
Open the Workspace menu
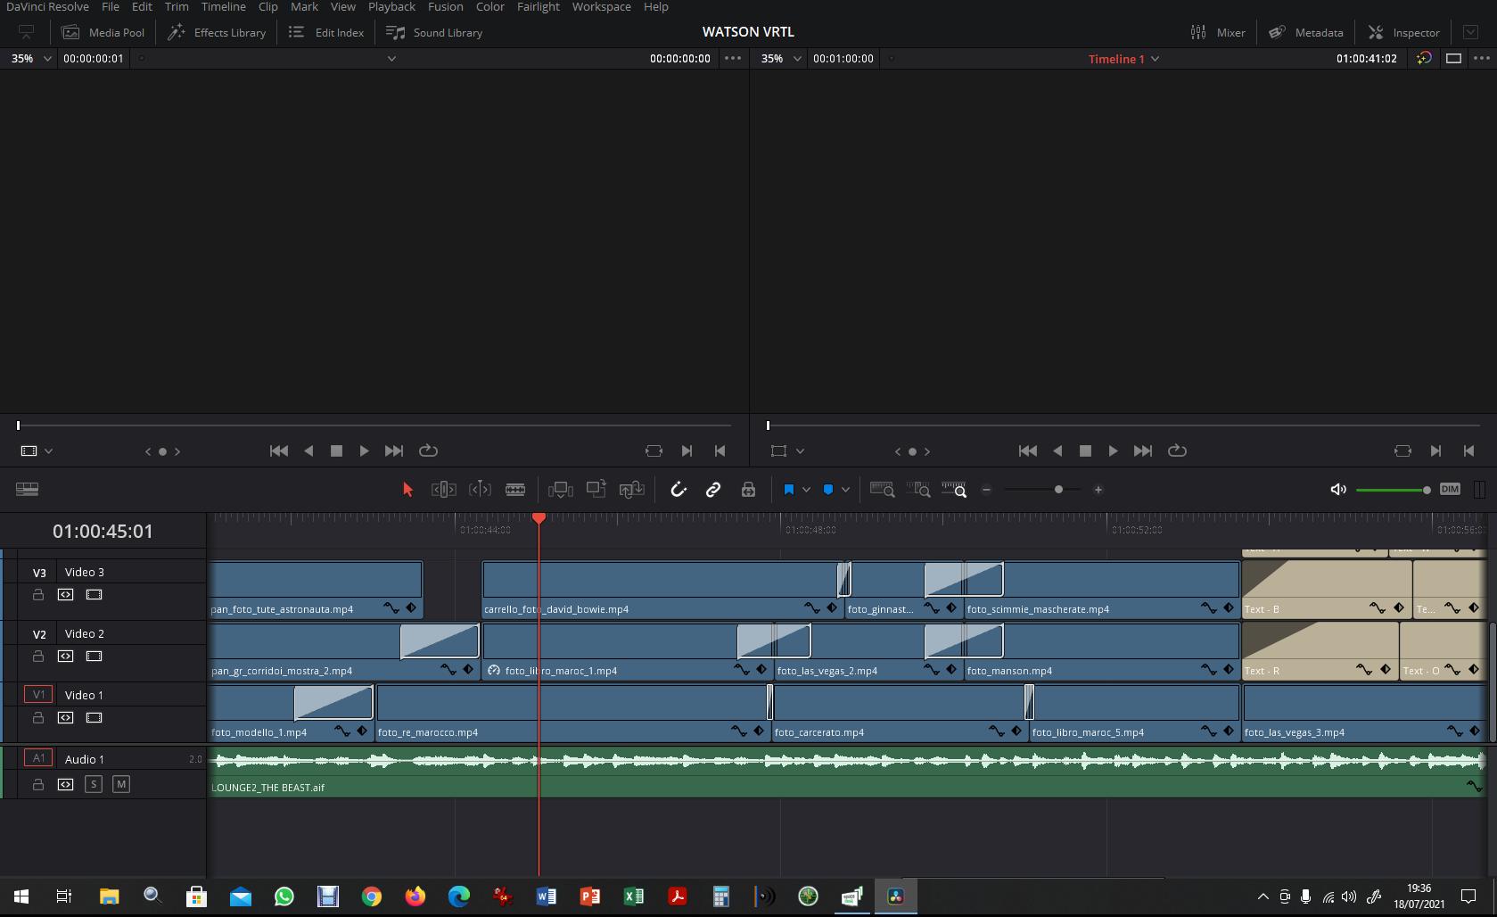pos(601,7)
